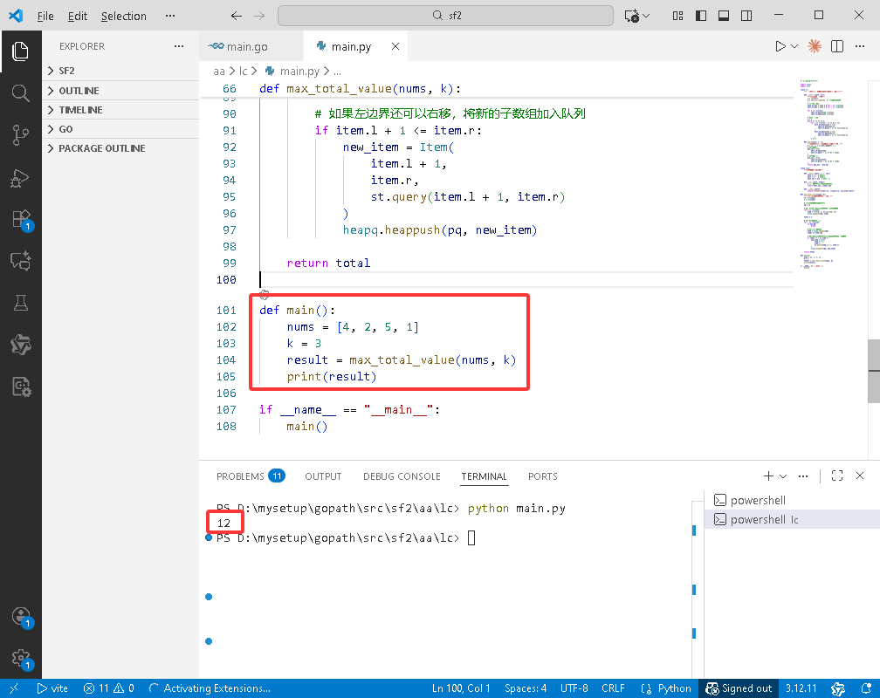
Task: Open editor More Actions ellipsis
Action: 860,46
